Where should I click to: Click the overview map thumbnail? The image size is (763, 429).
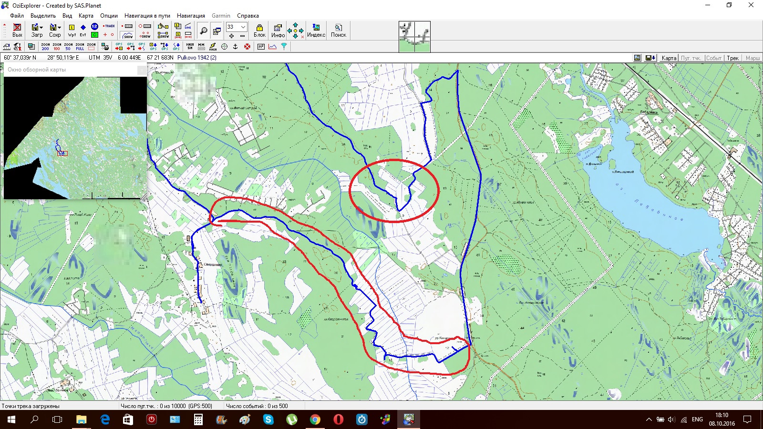coord(75,138)
